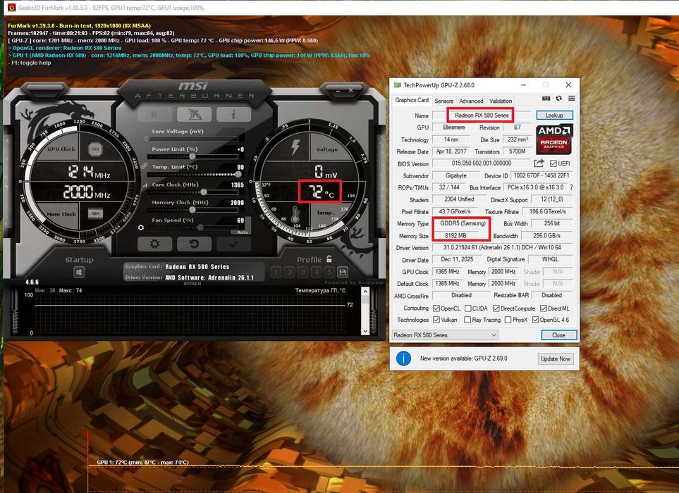This screenshot has height=493, width=679.
Task: Minimize the Afterburner window with the dash button
Action: [x=338, y=90]
